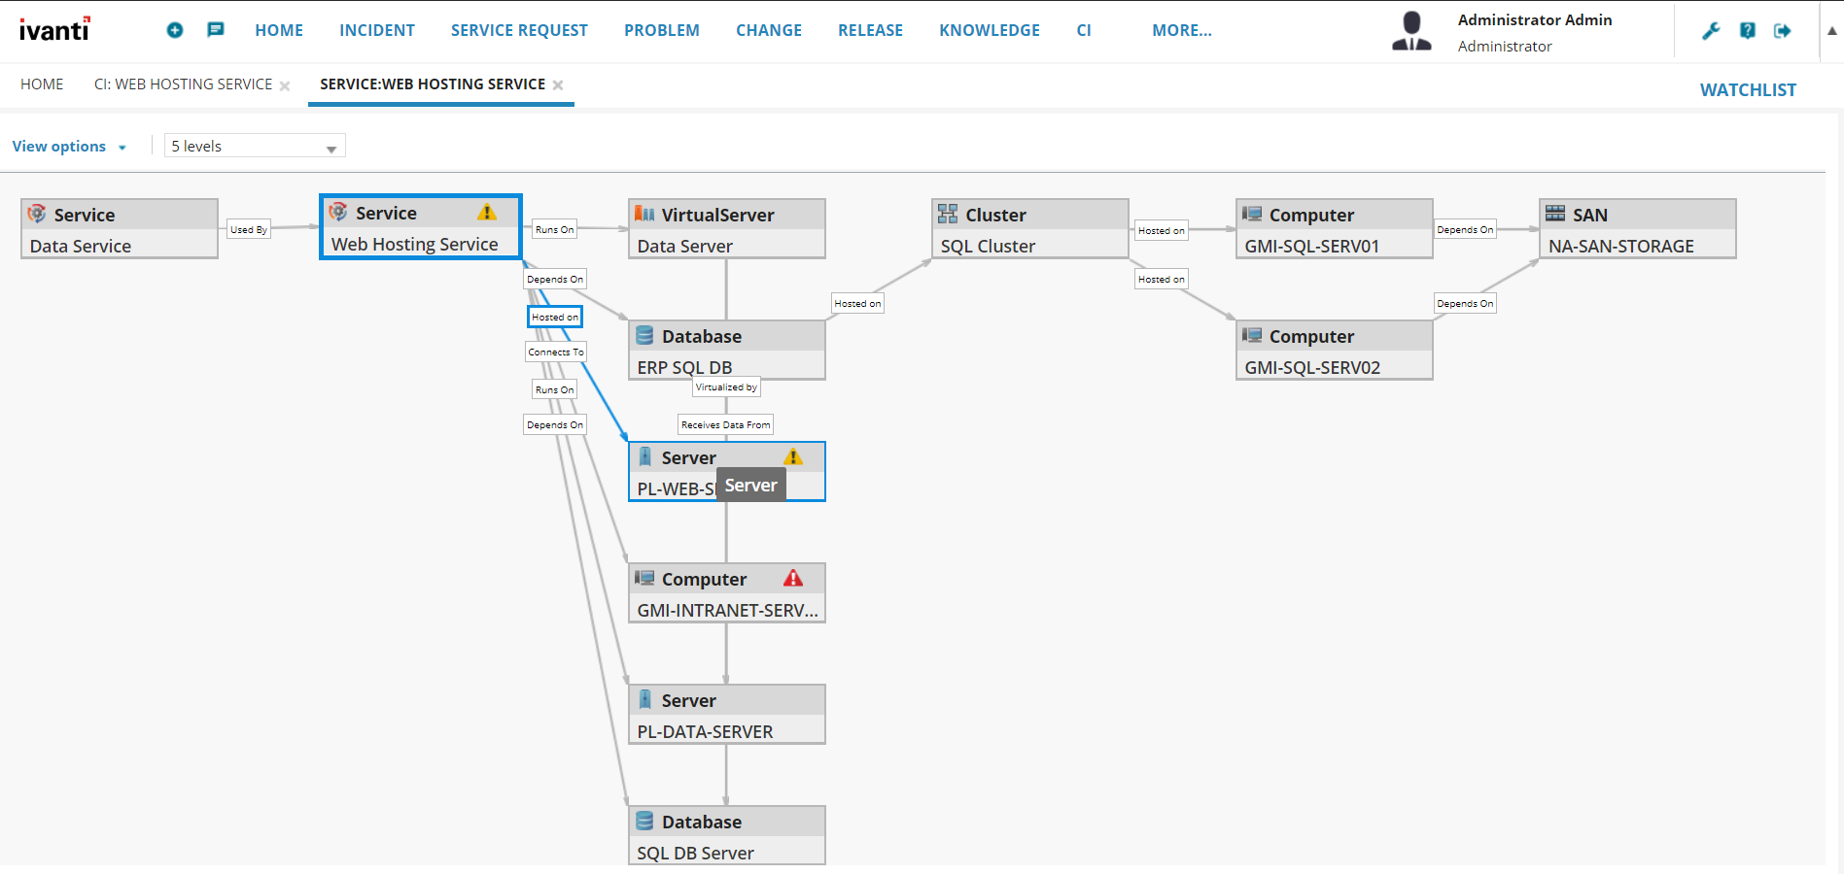This screenshot has width=1844, height=874.
Task: Select the PL-DATA-SERVER node
Action: click(727, 715)
